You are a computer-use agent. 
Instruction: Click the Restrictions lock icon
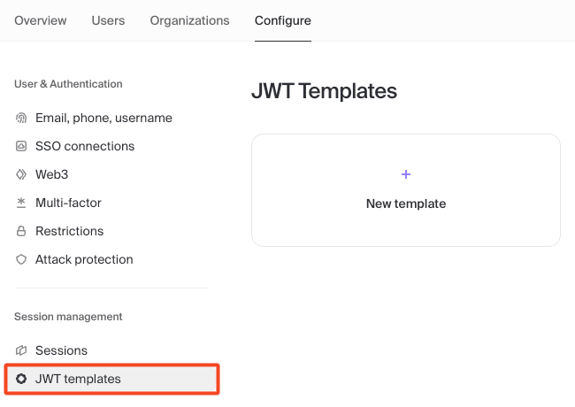(x=21, y=231)
